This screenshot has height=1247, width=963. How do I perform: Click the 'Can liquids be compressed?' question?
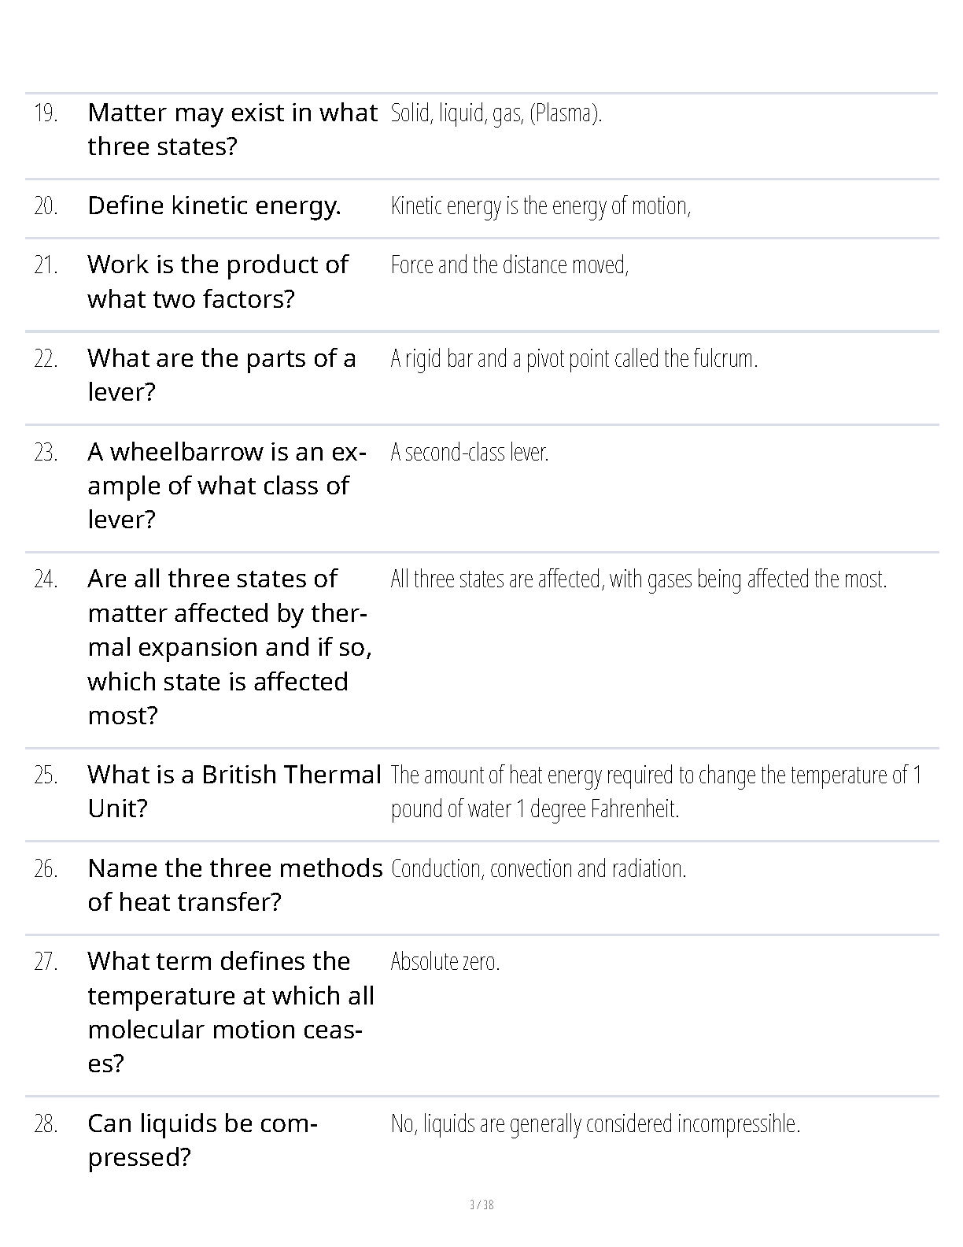(x=202, y=1140)
